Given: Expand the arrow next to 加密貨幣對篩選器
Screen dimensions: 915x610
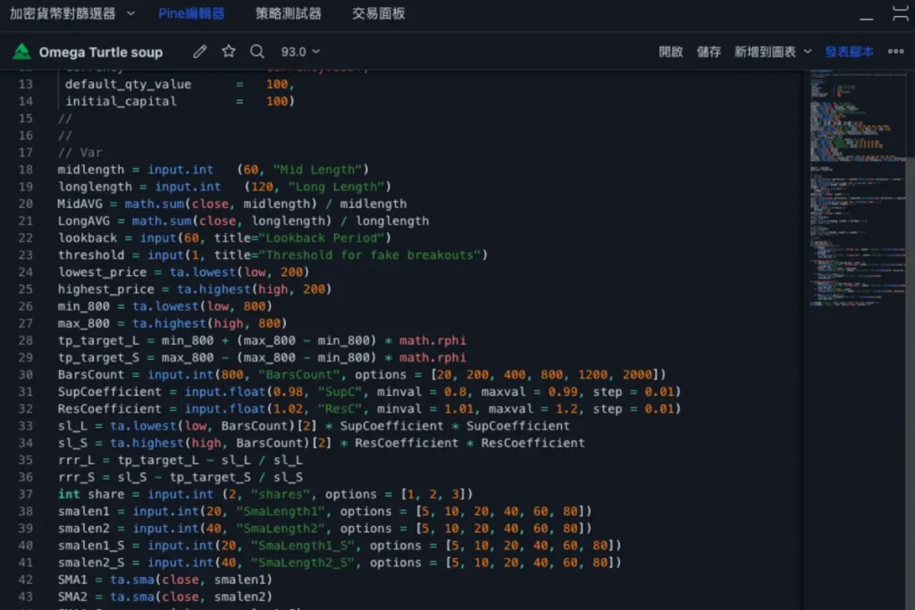Looking at the screenshot, I should [x=131, y=13].
